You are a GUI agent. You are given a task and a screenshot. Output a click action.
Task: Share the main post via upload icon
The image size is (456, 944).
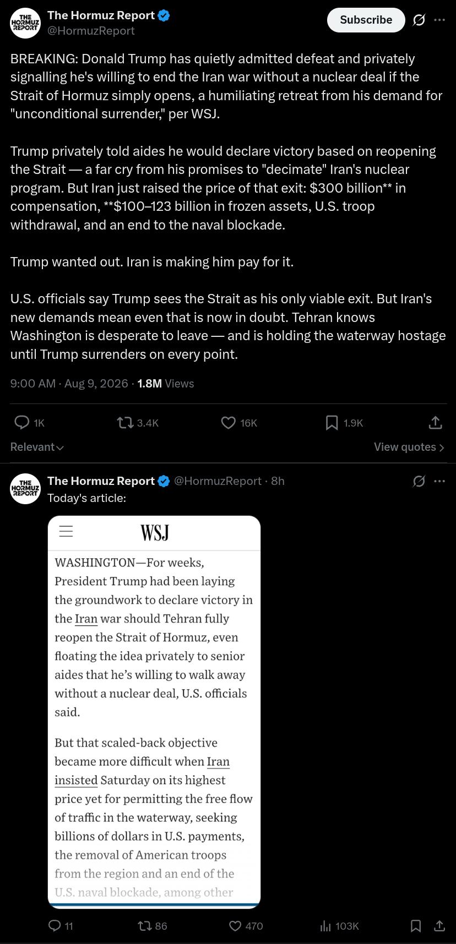pos(435,423)
